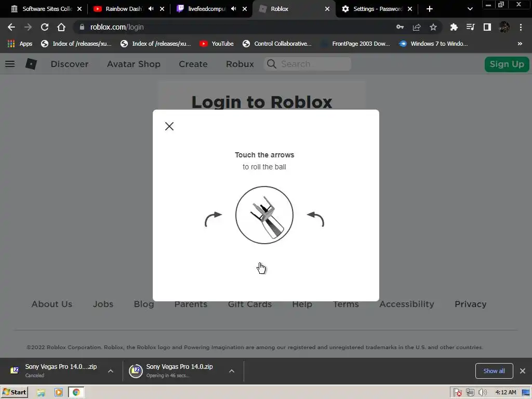Expand options for opening Sony Vegas Pro 14.0.zip
The width and height of the screenshot is (532, 399).
click(x=232, y=371)
